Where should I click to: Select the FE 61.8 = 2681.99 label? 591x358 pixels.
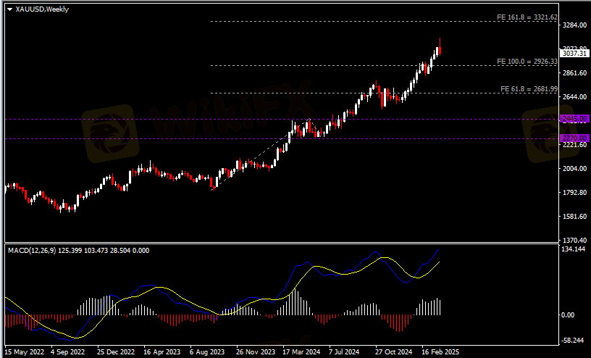tap(529, 88)
